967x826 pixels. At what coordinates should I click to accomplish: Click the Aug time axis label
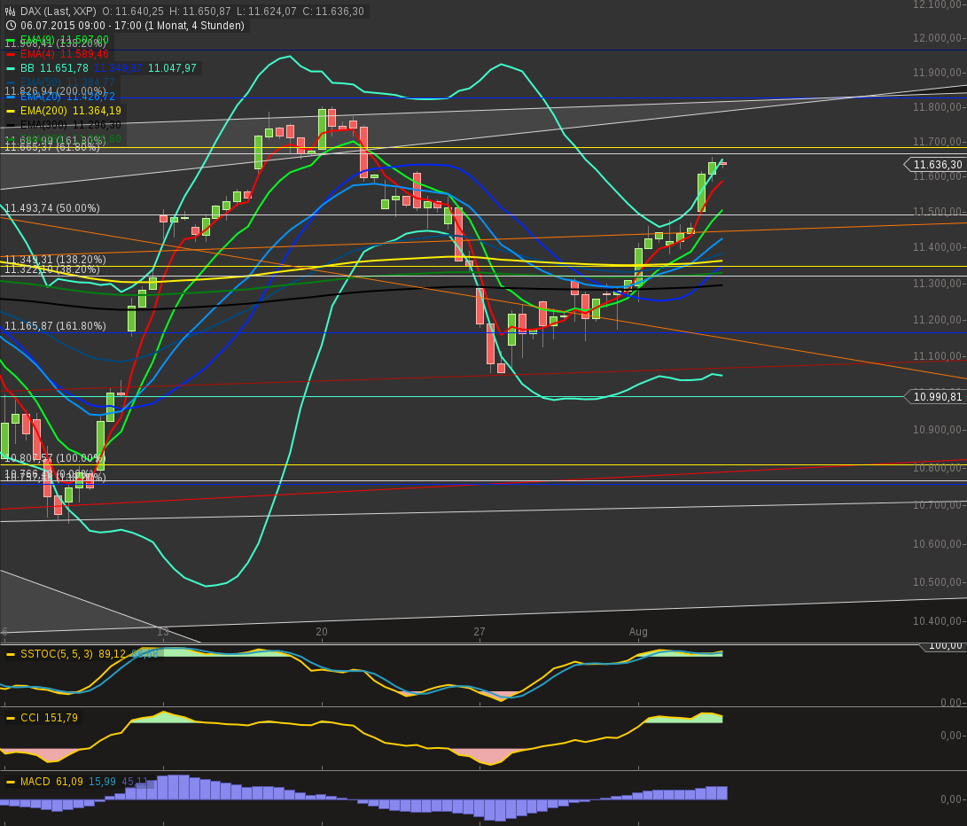click(638, 632)
